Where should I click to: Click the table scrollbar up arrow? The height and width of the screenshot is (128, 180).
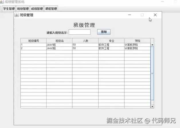[152, 45]
